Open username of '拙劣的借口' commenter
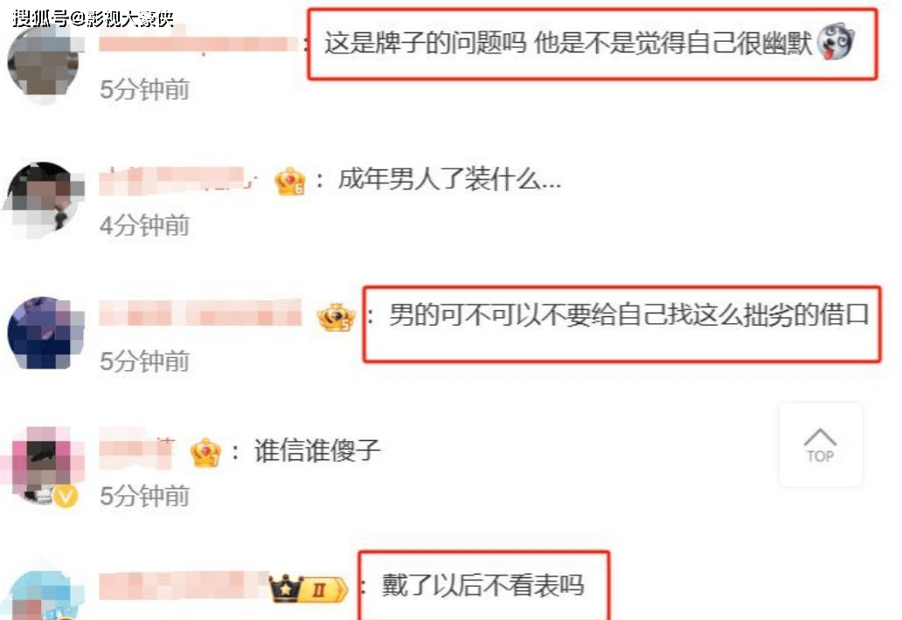 (200, 313)
